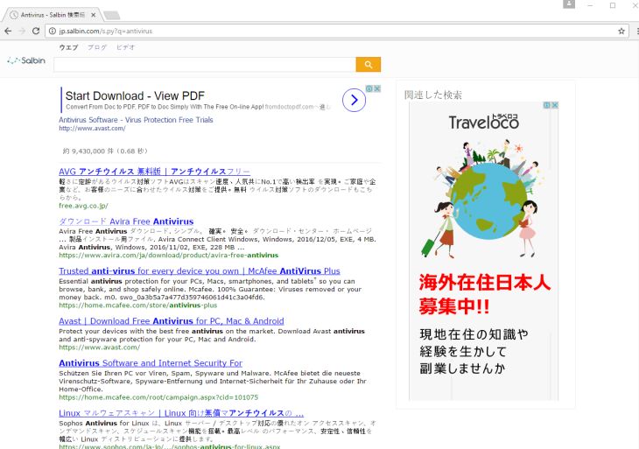The height and width of the screenshot is (449, 639).
Task: Click the avira.com free-antivirus green URL
Action: click(x=168, y=256)
